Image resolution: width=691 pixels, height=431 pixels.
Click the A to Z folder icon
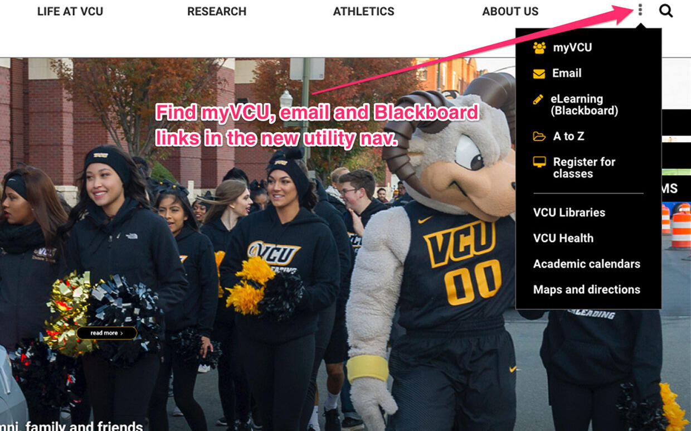pos(539,136)
